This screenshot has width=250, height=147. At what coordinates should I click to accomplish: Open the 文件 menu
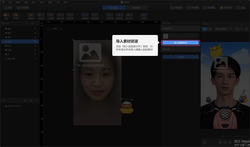(x=10, y=2)
